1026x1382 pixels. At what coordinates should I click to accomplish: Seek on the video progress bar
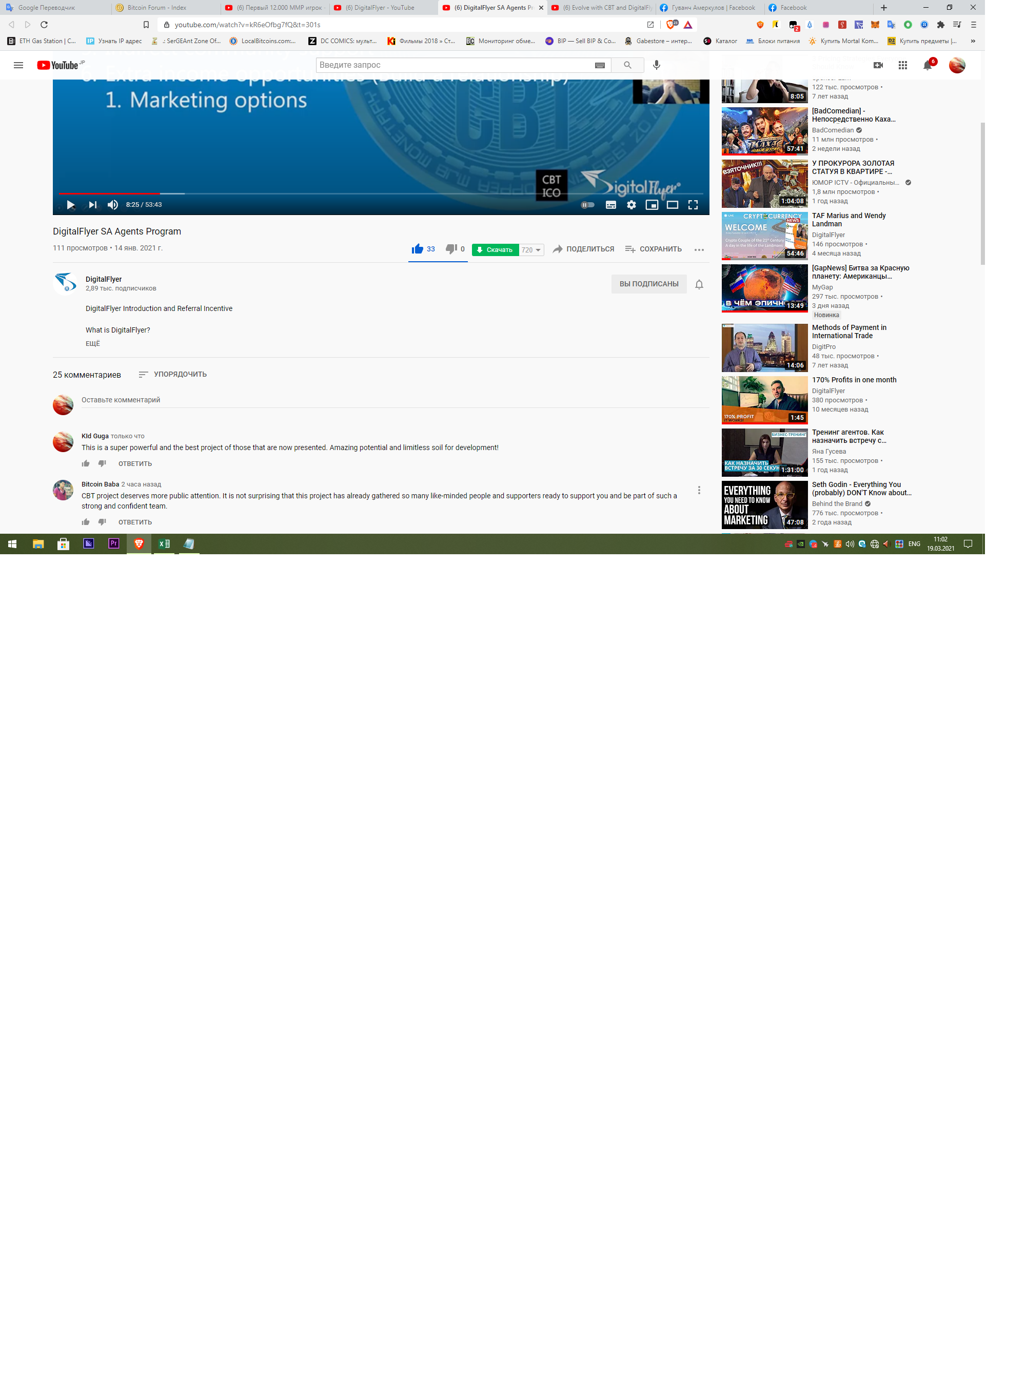[381, 194]
